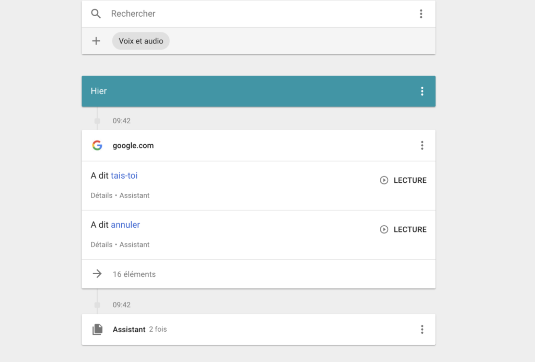
Task: Open the Hier header three-dot menu
Action: 422,91
